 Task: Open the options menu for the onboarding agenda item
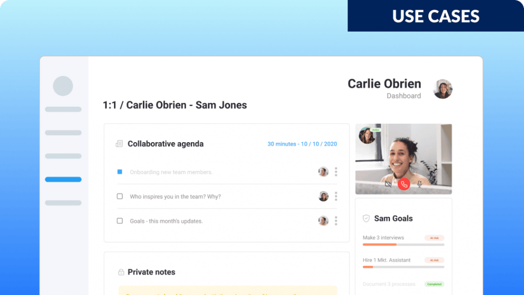point(336,172)
